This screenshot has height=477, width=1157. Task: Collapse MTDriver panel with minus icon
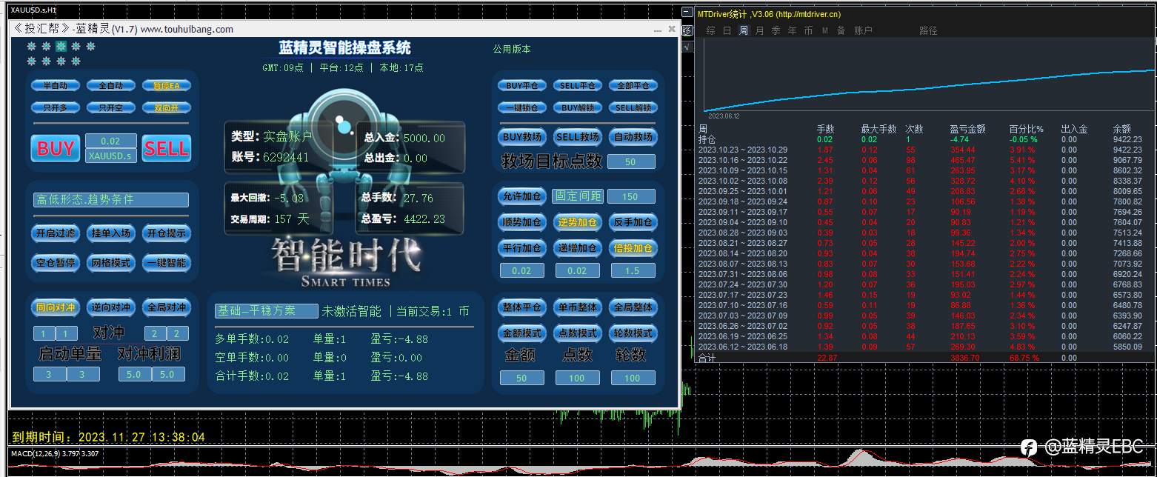(688, 13)
